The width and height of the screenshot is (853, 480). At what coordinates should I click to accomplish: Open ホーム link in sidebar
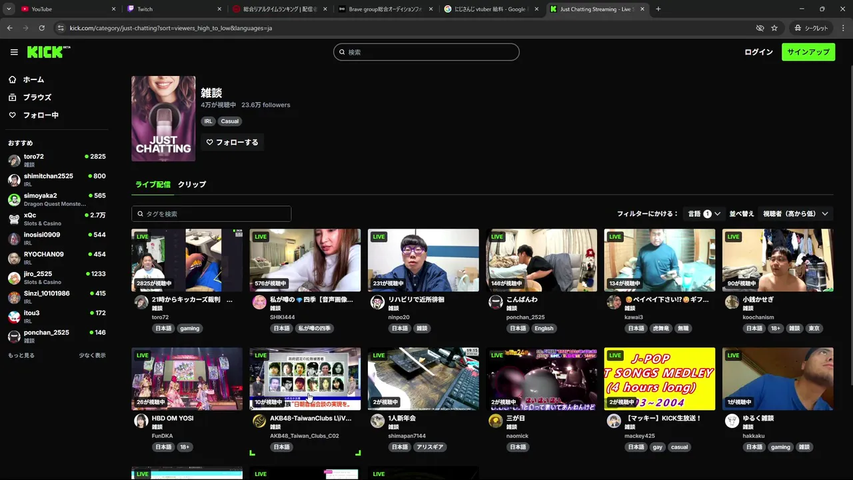pos(33,79)
